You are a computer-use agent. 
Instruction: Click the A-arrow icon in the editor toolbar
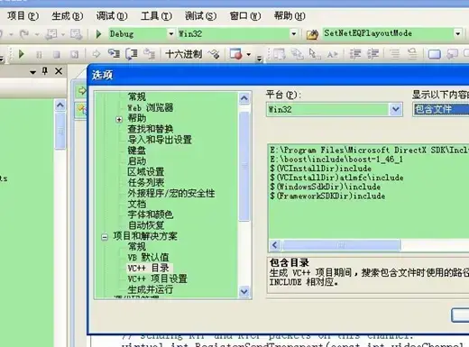coord(333,55)
